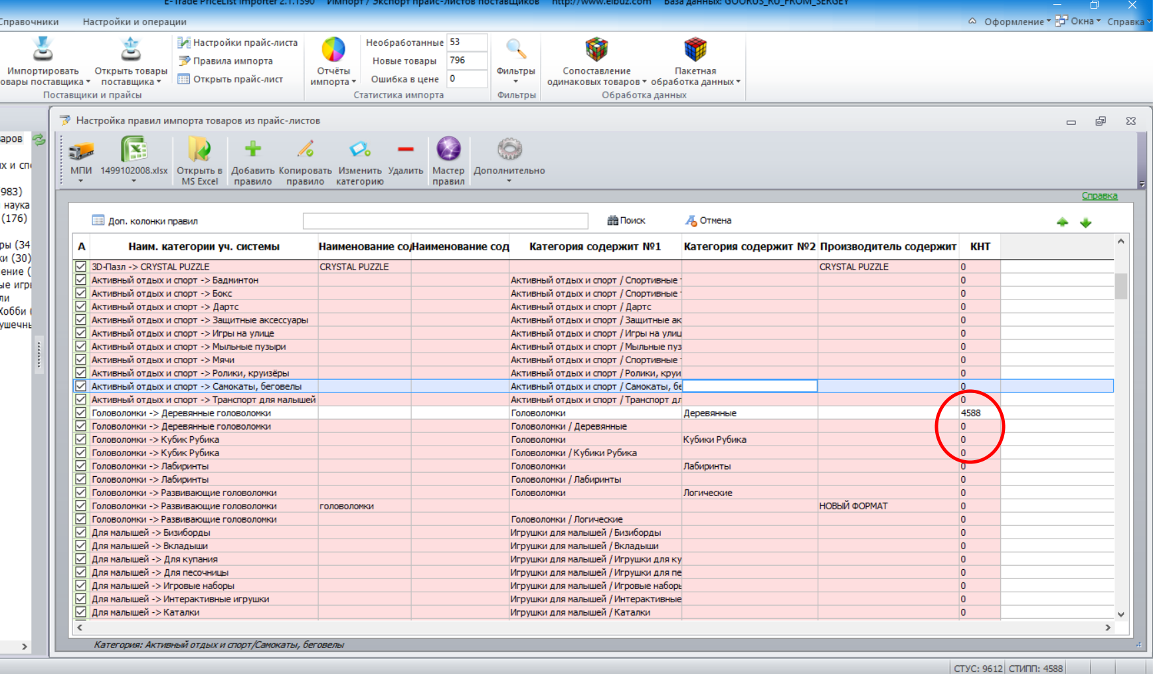Open Правила импорта
Screen dimensions: 1153x674
coord(226,60)
